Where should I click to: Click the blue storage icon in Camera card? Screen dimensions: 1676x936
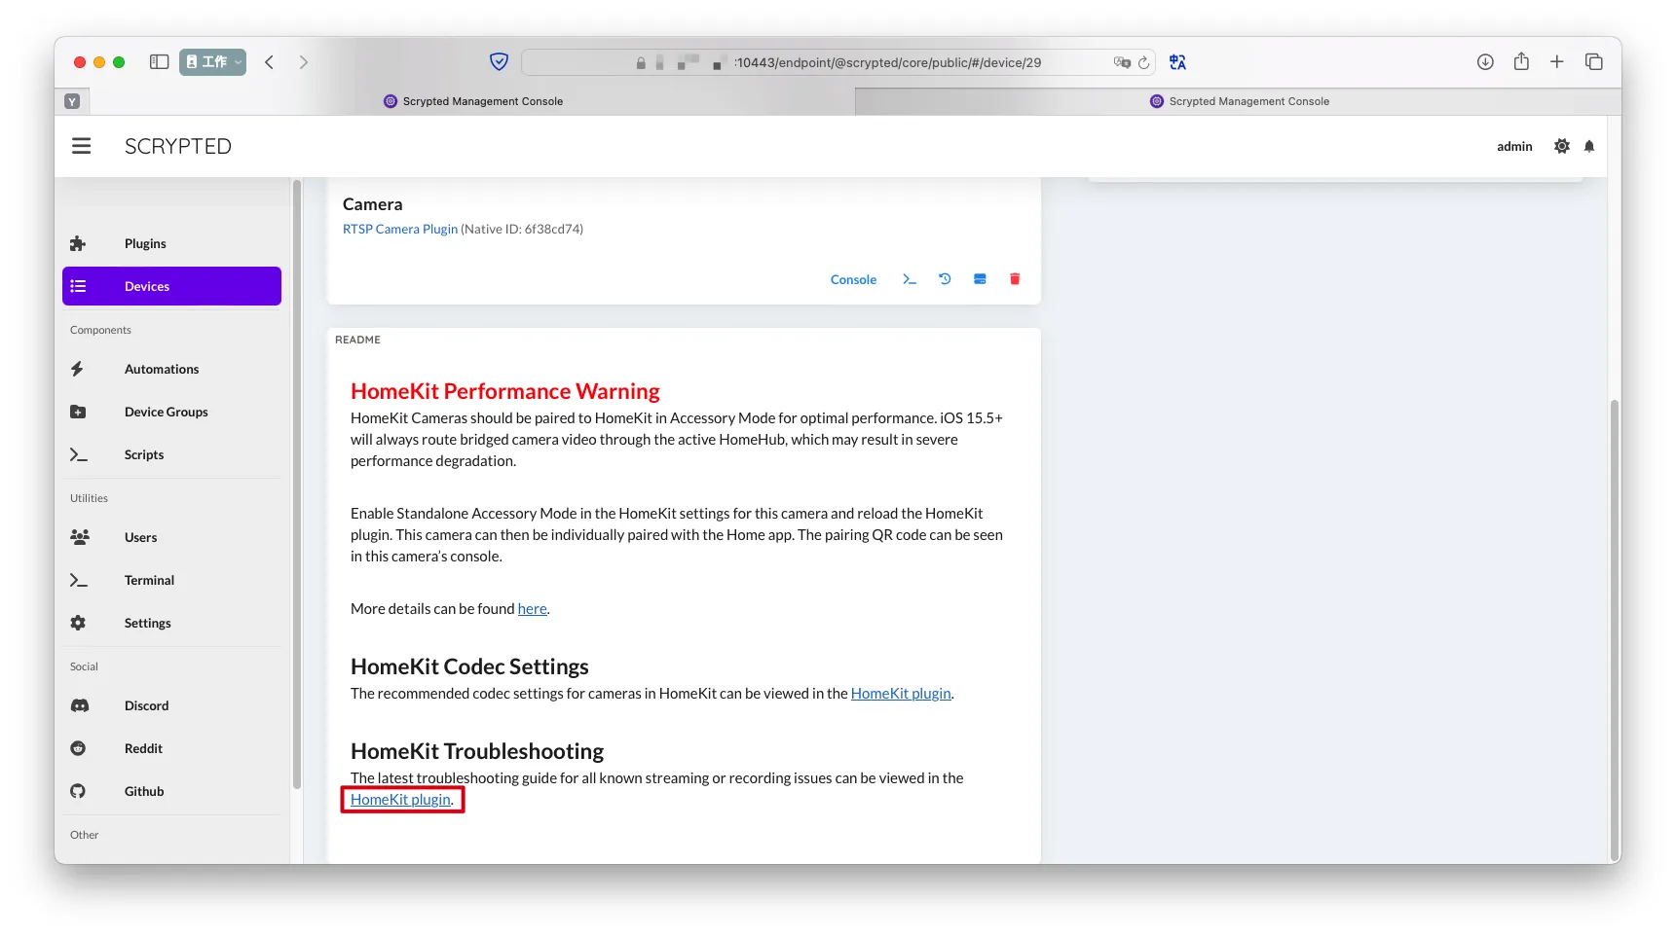pyautogui.click(x=980, y=279)
